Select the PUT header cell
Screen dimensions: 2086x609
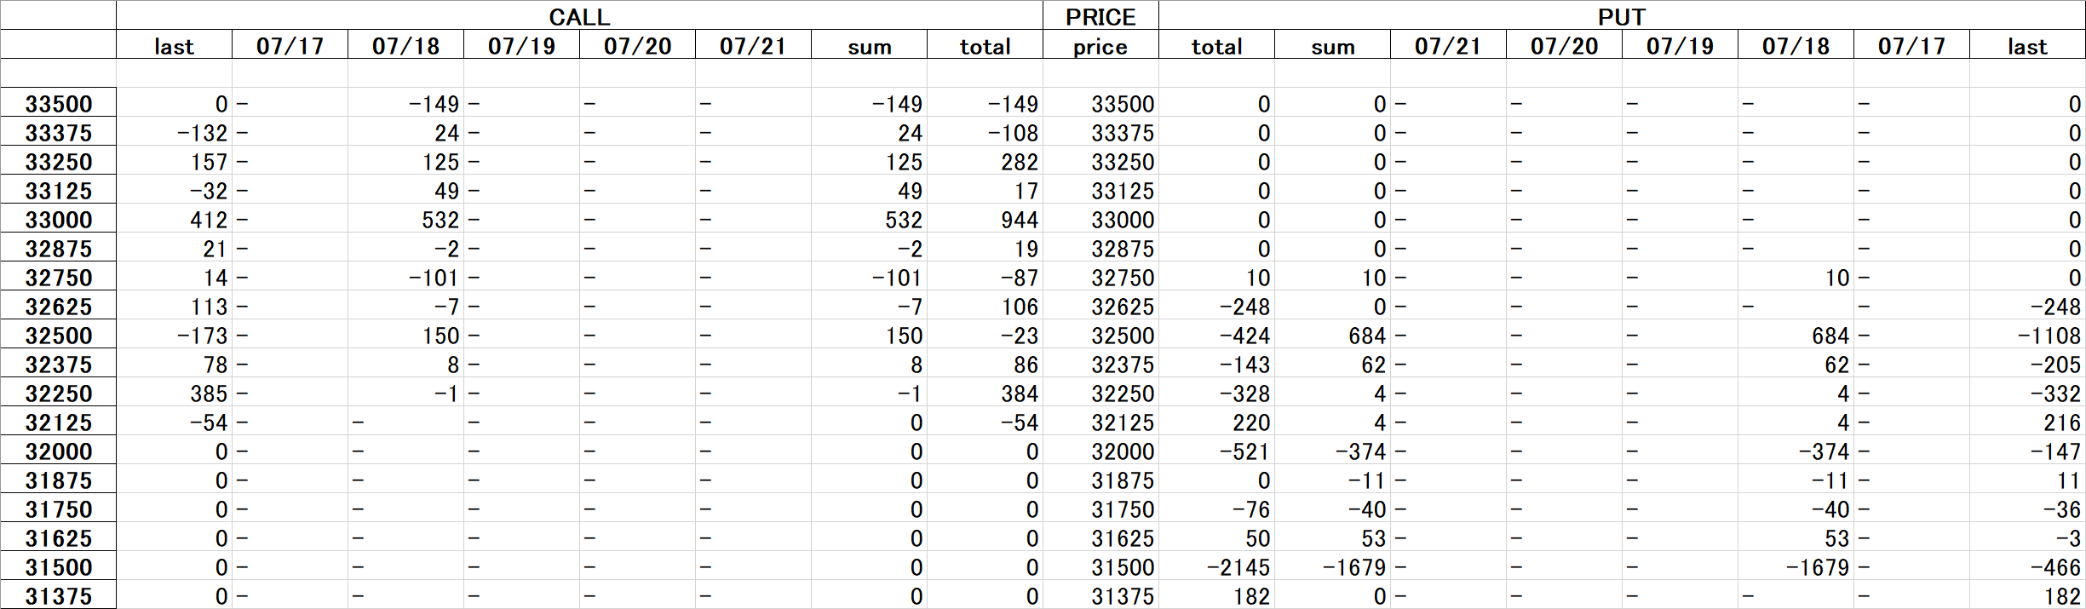click(1622, 16)
